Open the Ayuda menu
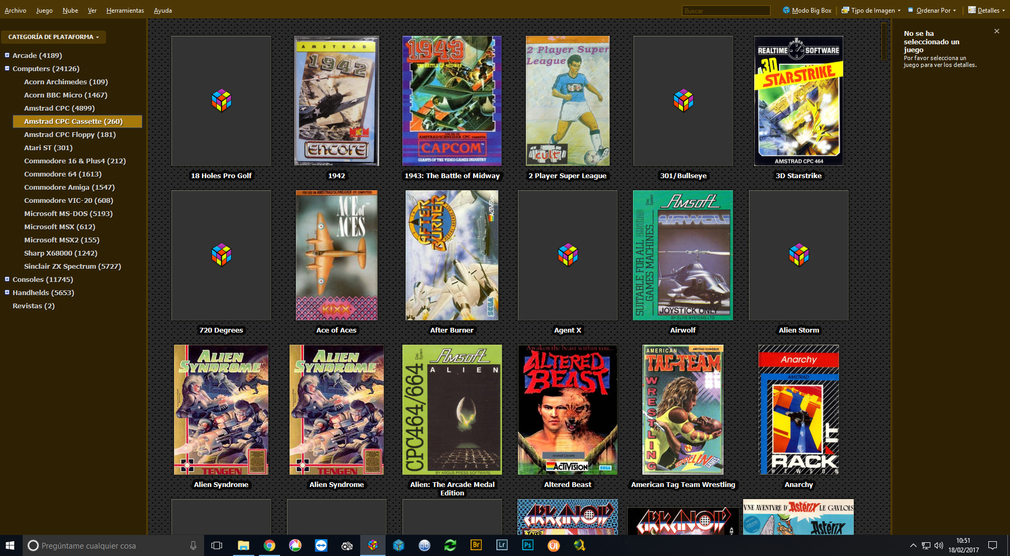Image resolution: width=1010 pixels, height=556 pixels. (x=163, y=10)
